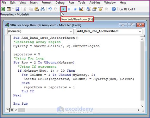
Task: Click 'For Row = 2 To UBound(MyArray)' line
Action: [44, 62]
